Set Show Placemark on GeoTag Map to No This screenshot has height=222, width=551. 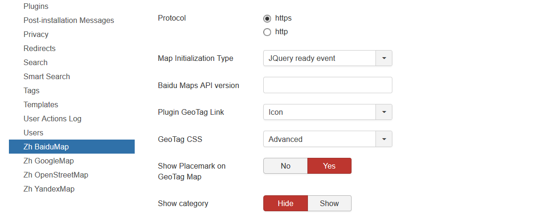point(285,166)
